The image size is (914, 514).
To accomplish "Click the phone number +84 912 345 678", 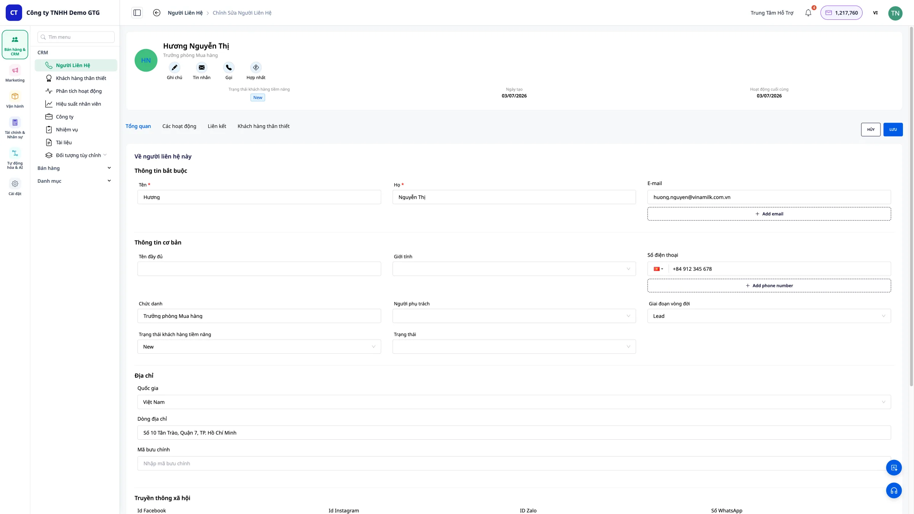I will click(779, 269).
